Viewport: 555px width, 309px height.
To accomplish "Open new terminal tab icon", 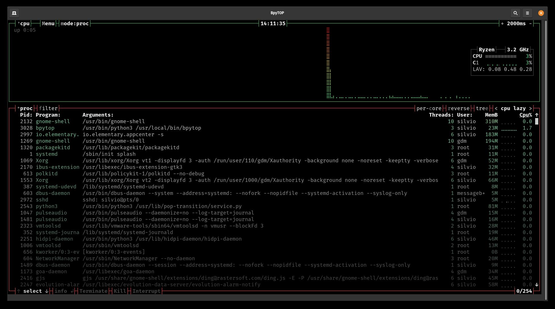I will coord(14,13).
